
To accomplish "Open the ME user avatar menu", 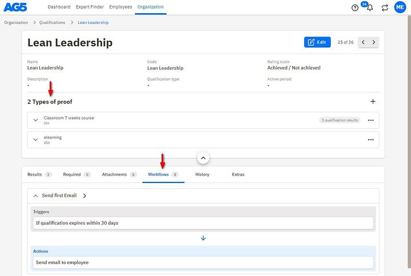I will tap(400, 7).
